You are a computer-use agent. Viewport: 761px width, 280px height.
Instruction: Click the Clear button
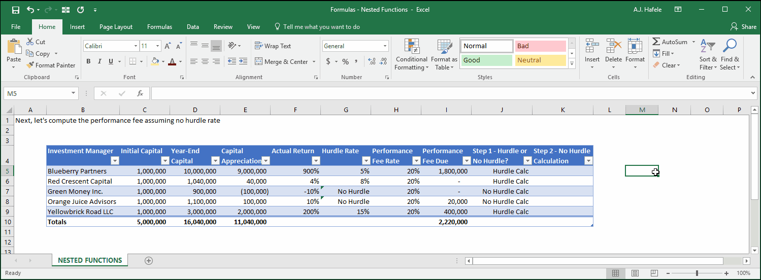666,65
